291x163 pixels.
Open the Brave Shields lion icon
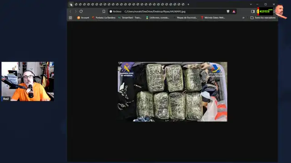click(228, 11)
